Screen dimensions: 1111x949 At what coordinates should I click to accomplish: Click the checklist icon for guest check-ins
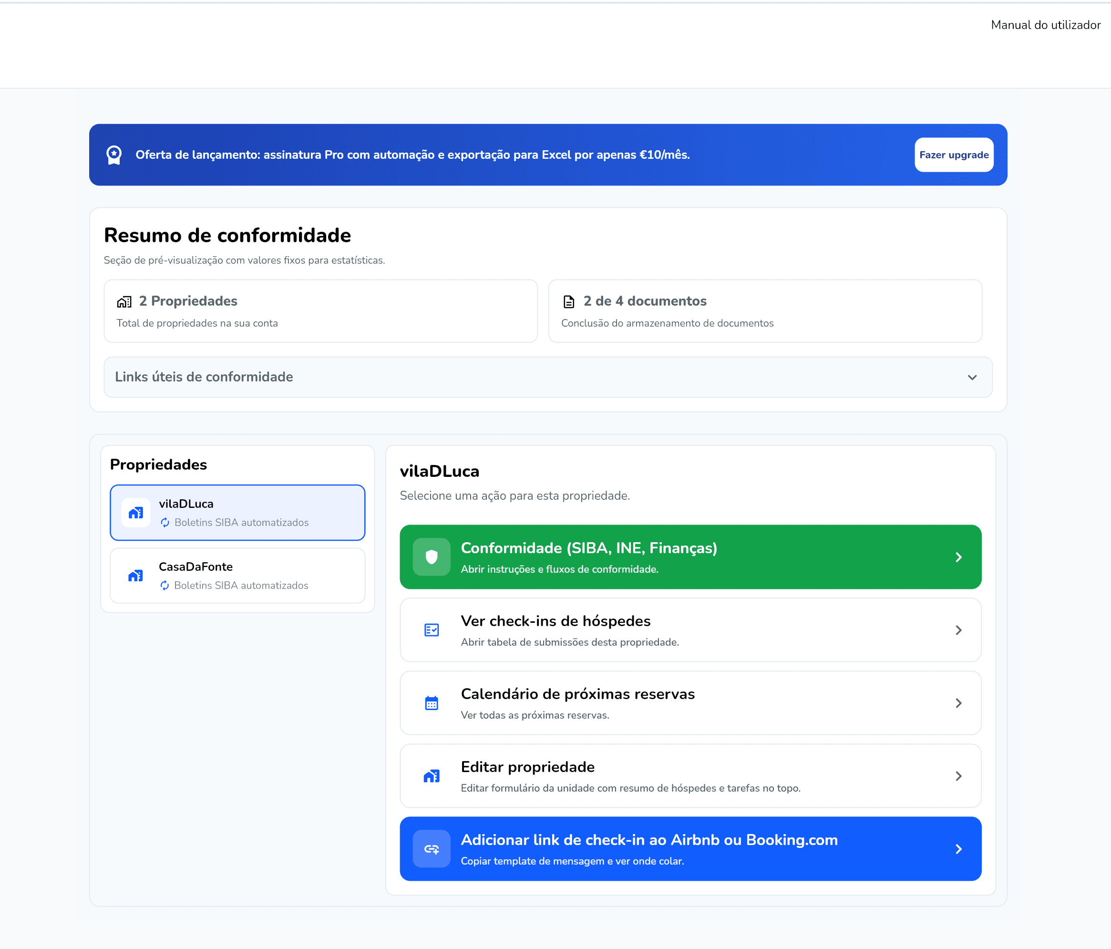(431, 630)
